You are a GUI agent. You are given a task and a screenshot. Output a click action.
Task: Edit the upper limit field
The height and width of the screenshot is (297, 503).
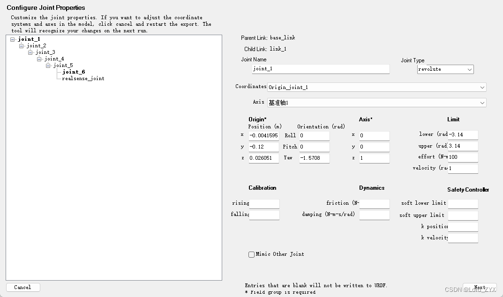pos(463,146)
